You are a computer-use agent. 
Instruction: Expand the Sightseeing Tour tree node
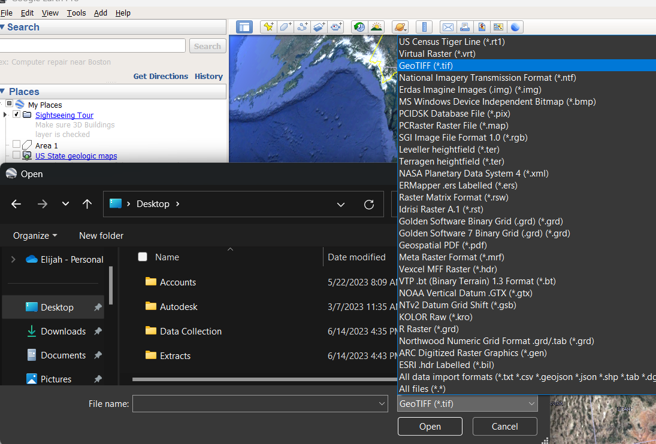(x=5, y=115)
